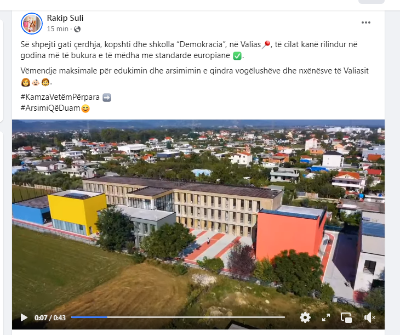Open video settings gear

click(305, 317)
